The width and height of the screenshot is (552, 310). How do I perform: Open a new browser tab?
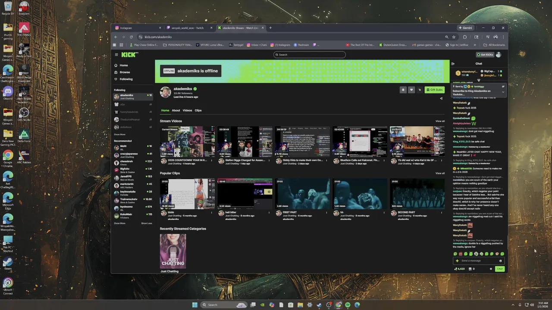(270, 28)
